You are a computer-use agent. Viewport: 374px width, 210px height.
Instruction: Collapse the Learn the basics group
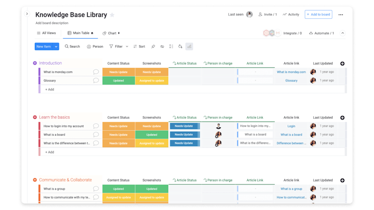point(35,117)
